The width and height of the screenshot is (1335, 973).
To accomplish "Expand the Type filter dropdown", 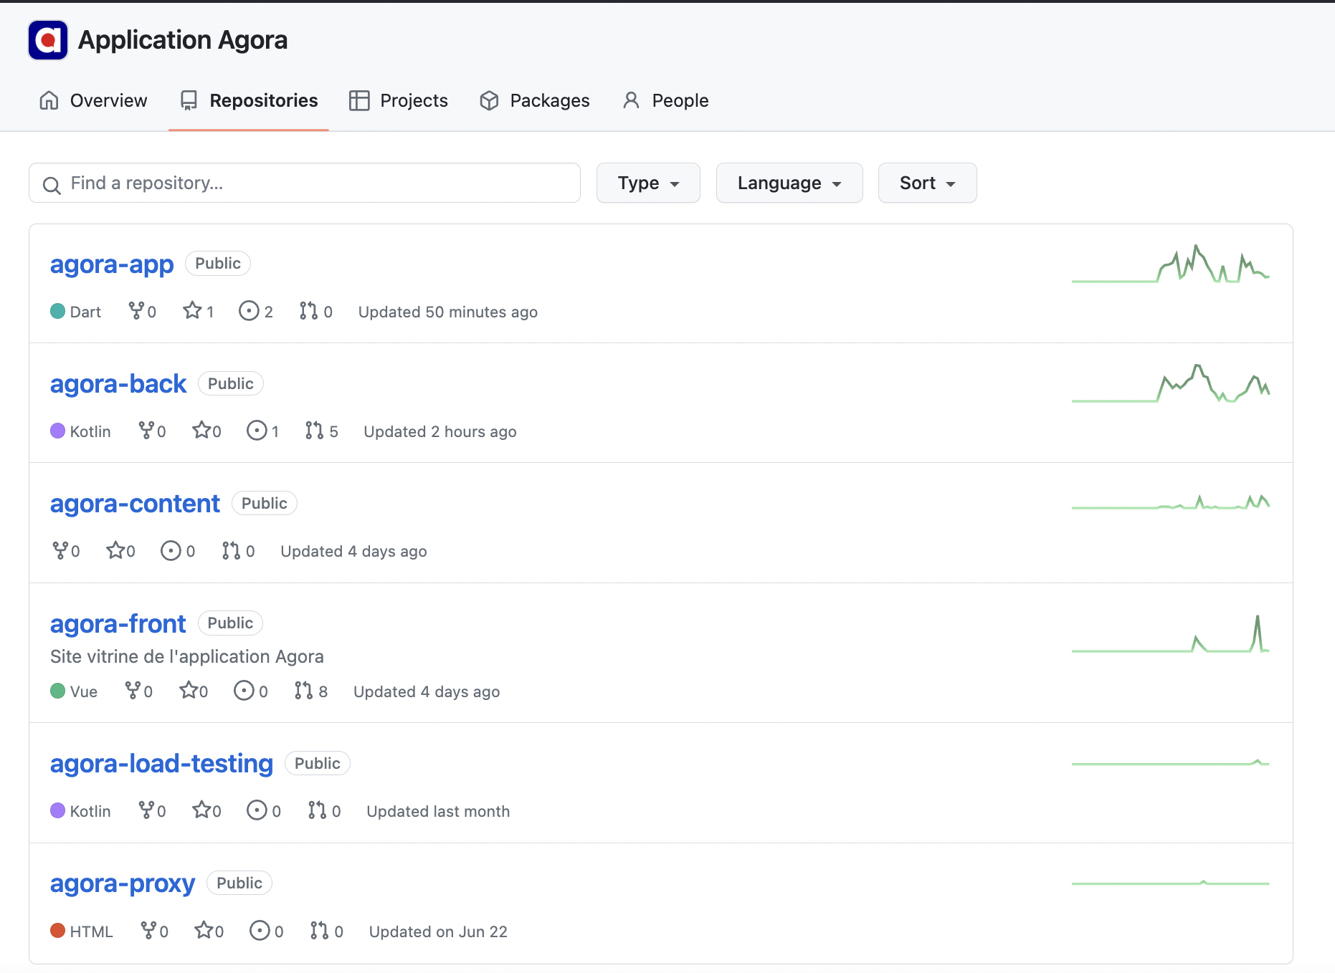I will click(648, 183).
